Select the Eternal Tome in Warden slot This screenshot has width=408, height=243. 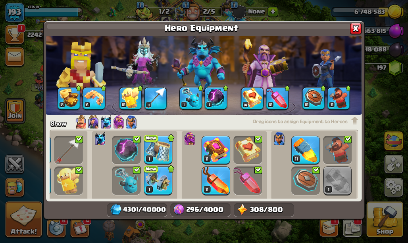[252, 98]
